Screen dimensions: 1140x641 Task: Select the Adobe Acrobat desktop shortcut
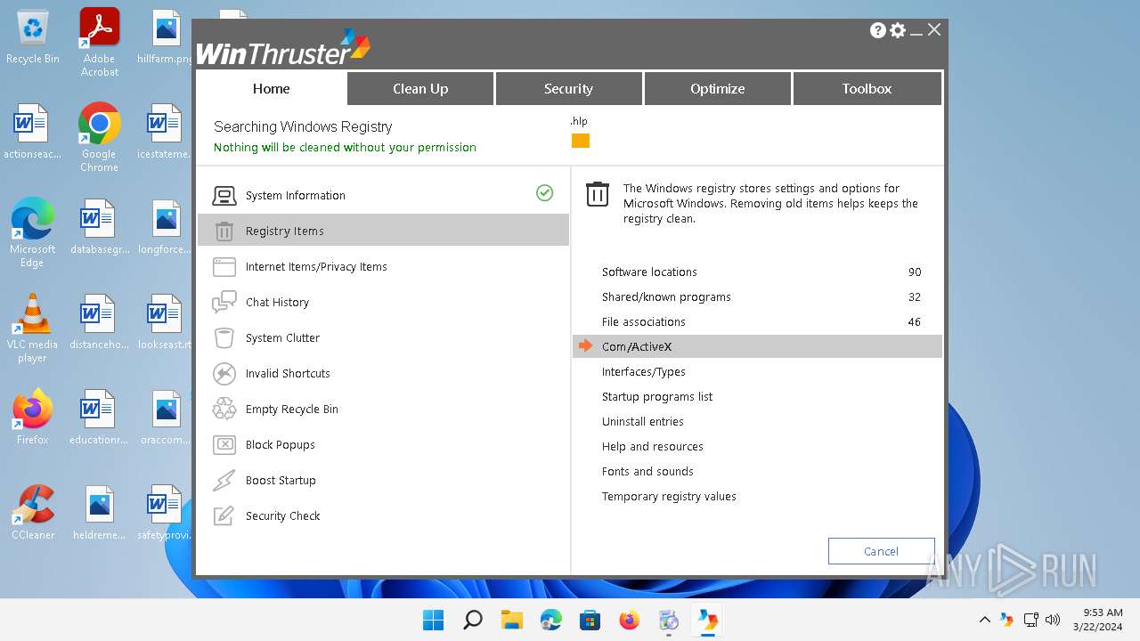(100, 43)
